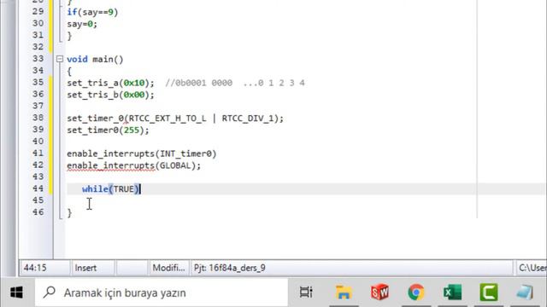Open Excel from taskbar
This screenshot has width=547, height=307.
click(452, 293)
